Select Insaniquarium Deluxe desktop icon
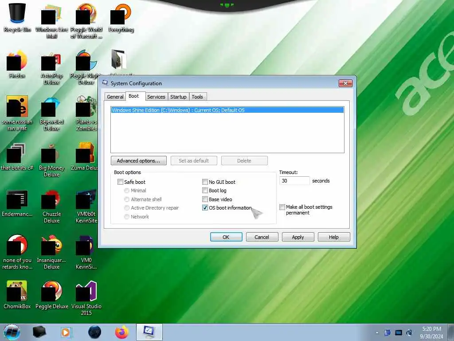The height and width of the screenshot is (341, 454). click(x=51, y=252)
